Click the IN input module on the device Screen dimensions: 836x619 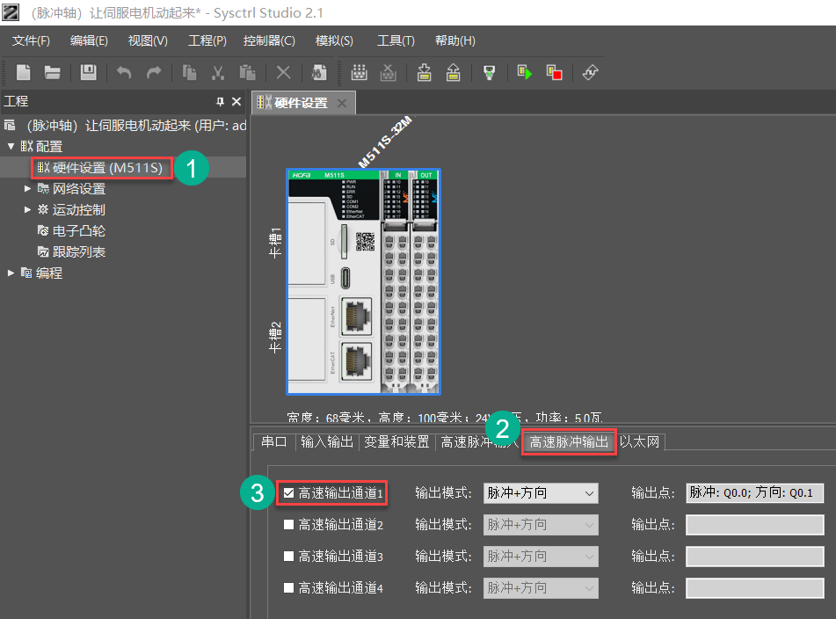[396, 281]
